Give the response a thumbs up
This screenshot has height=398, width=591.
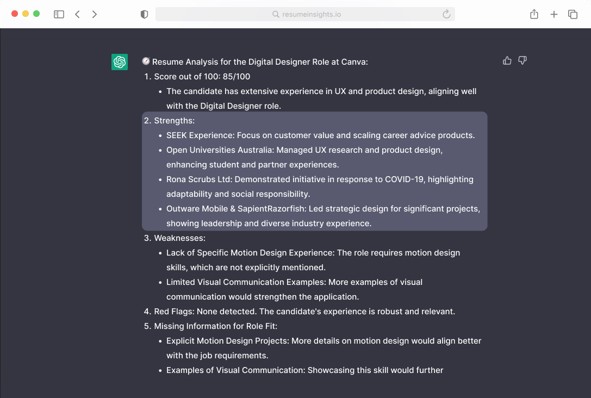[x=507, y=60]
